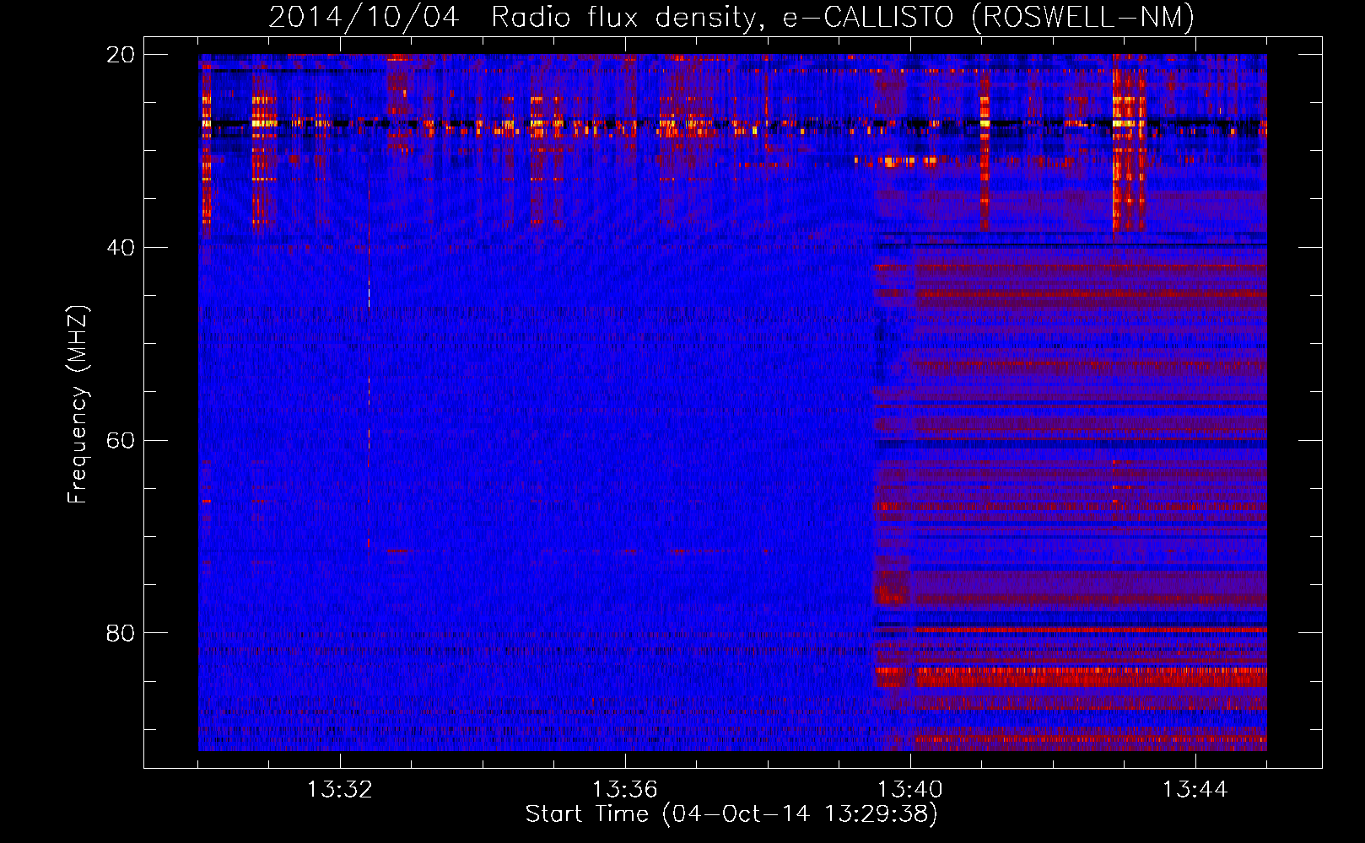Click the "Start Time (04-Oct-14 13:29:38)" label
The image size is (1365, 843).
pos(731,814)
